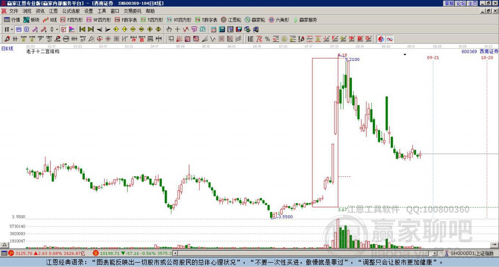Expand the candlestick style dropdown arrow

click(x=57, y=29)
